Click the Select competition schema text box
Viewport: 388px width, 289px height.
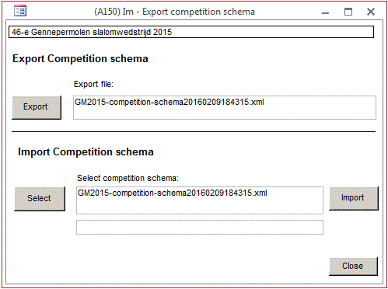click(x=200, y=200)
